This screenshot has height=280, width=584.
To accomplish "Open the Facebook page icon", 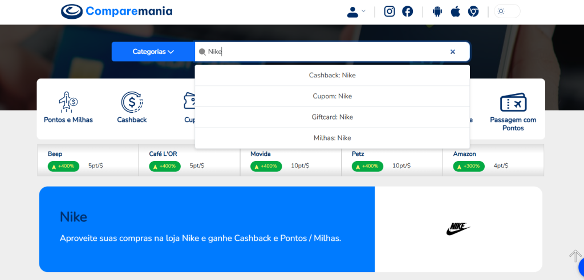I will 407,11.
